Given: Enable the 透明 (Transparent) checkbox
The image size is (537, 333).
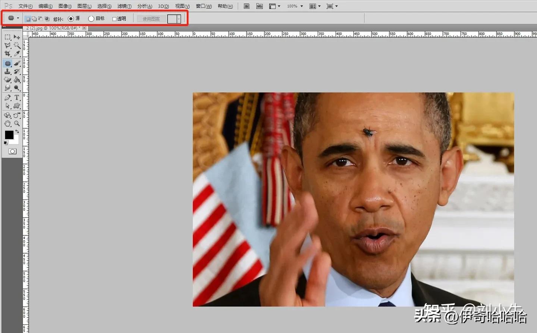Looking at the screenshot, I should click(x=114, y=18).
